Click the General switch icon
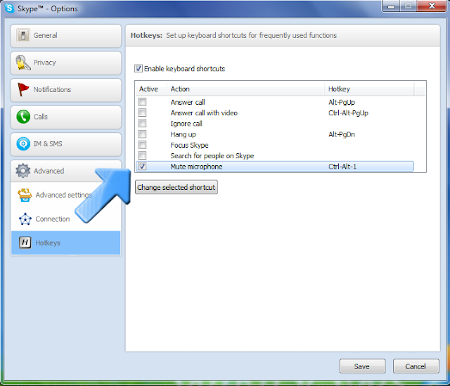The width and height of the screenshot is (450, 386). (x=23, y=36)
